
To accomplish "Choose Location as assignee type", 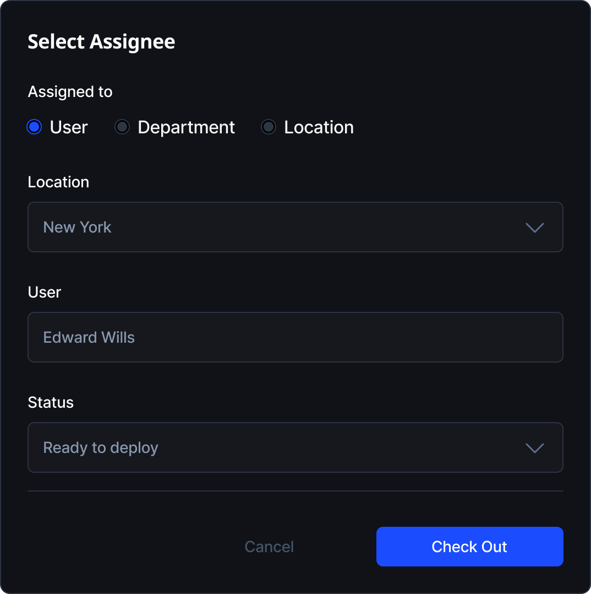I will click(x=268, y=127).
